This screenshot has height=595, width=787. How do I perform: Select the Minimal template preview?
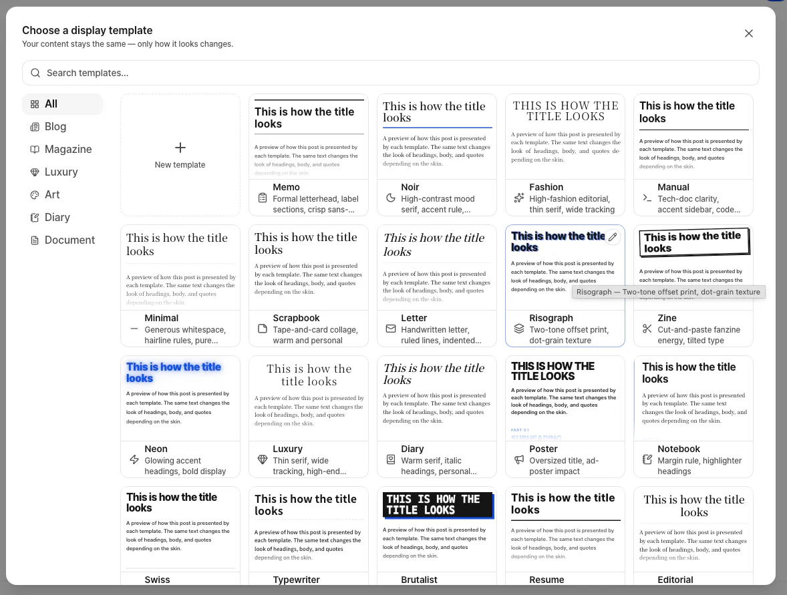coord(180,267)
